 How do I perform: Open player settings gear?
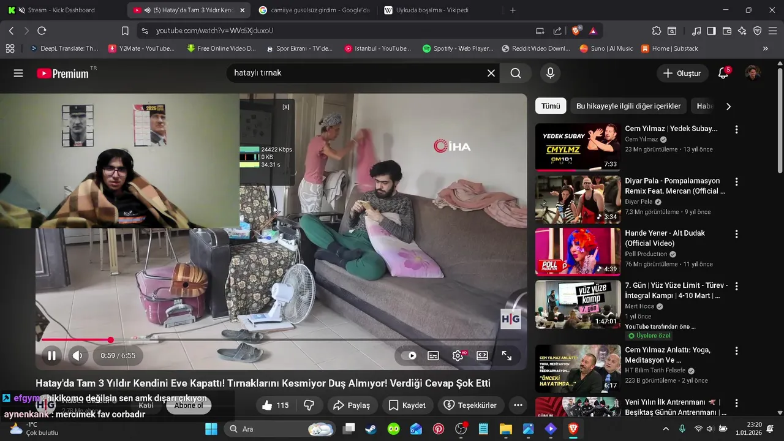click(458, 355)
